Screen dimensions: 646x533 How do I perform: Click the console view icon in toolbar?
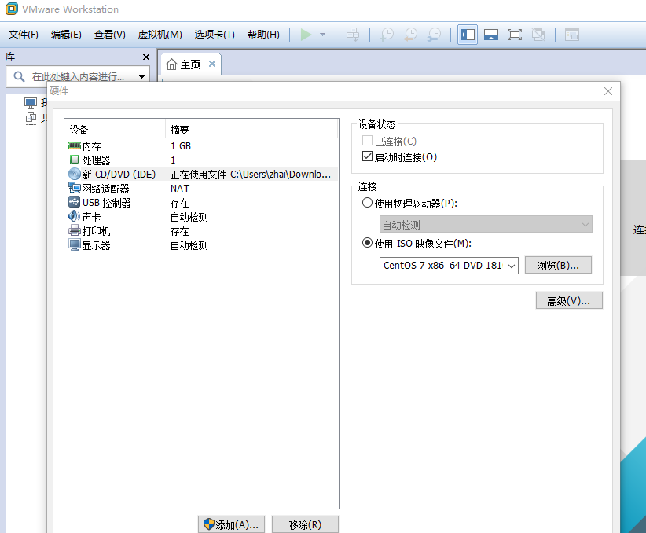[572, 35]
